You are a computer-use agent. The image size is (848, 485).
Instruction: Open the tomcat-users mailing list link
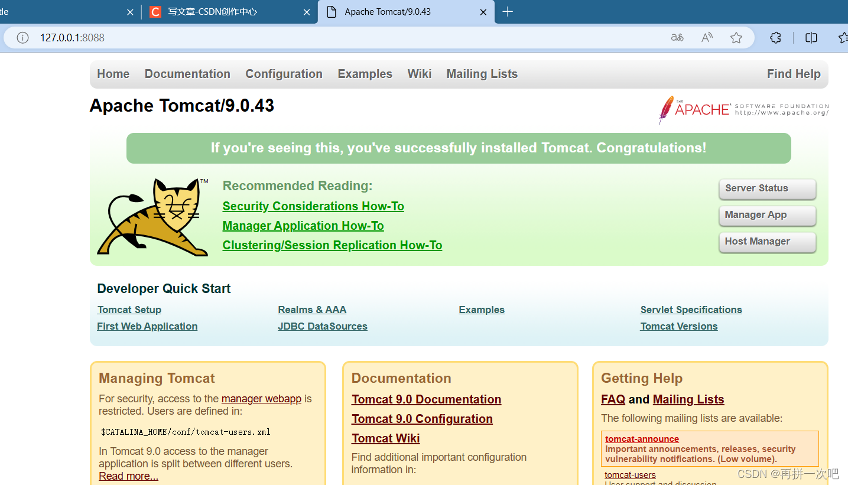click(630, 475)
